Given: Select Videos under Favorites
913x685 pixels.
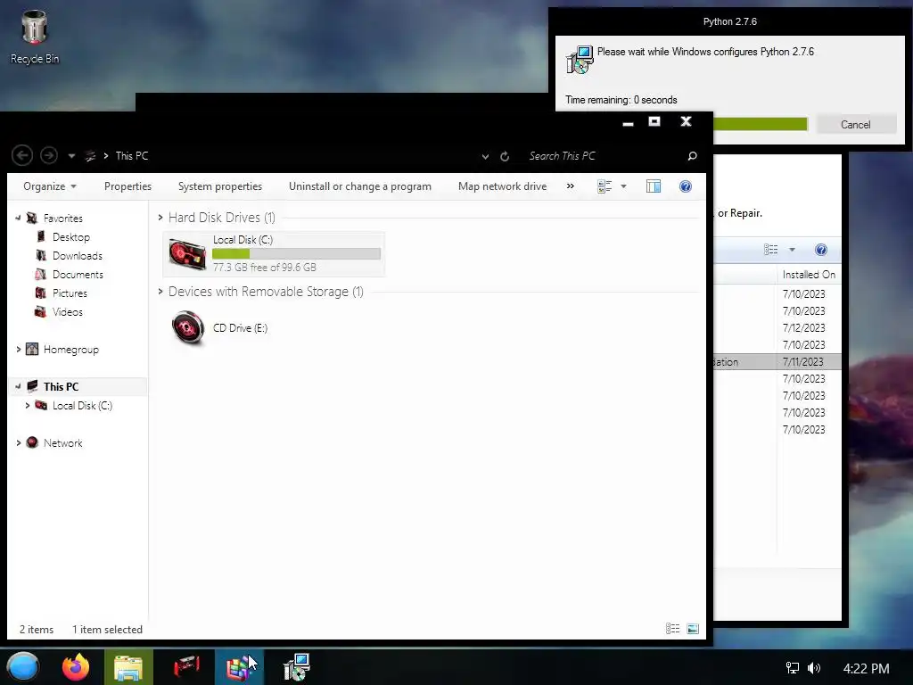Looking at the screenshot, I should point(67,311).
